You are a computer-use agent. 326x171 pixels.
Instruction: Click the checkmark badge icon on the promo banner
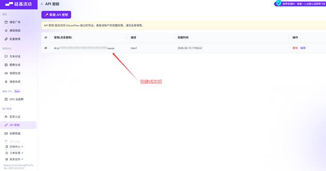coord(278,3)
